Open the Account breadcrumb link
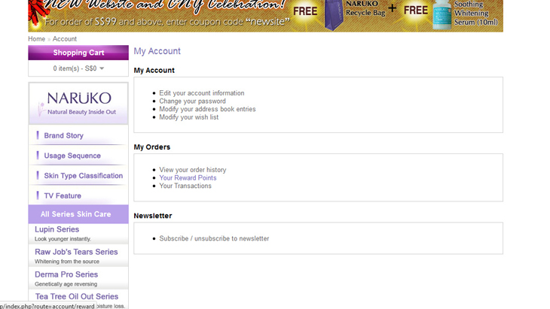The image size is (550, 309). tap(65, 39)
